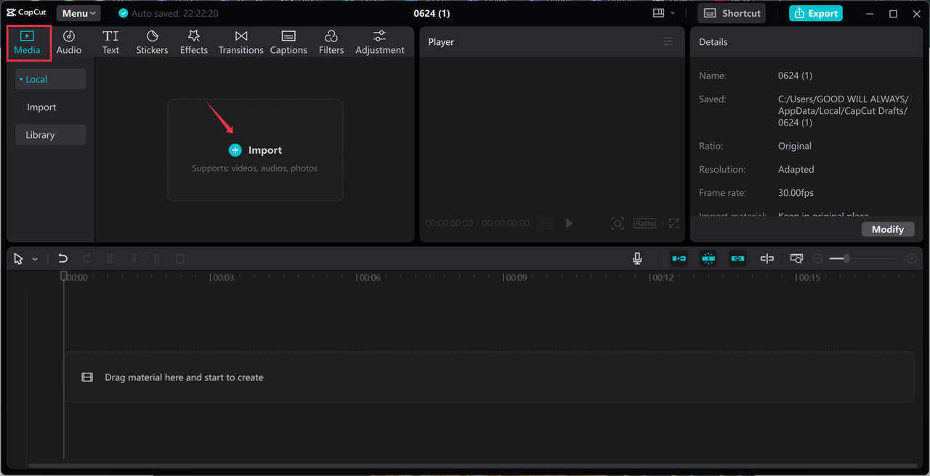Image resolution: width=930 pixels, height=476 pixels.
Task: Click the timeline zoom-to-fit icon
Action: point(796,258)
